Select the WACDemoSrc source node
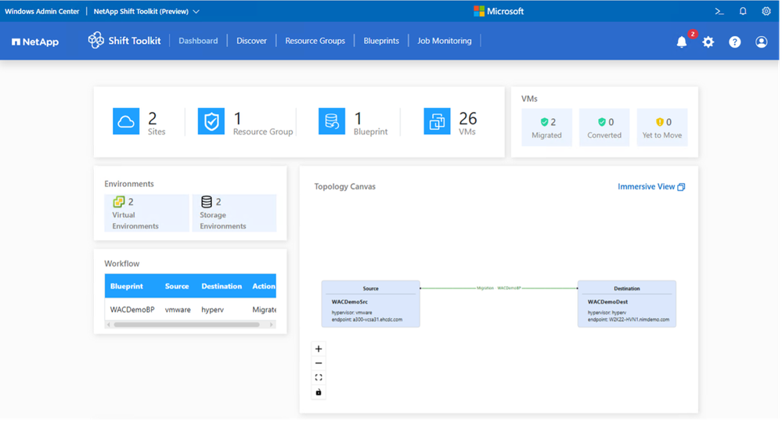 370,304
